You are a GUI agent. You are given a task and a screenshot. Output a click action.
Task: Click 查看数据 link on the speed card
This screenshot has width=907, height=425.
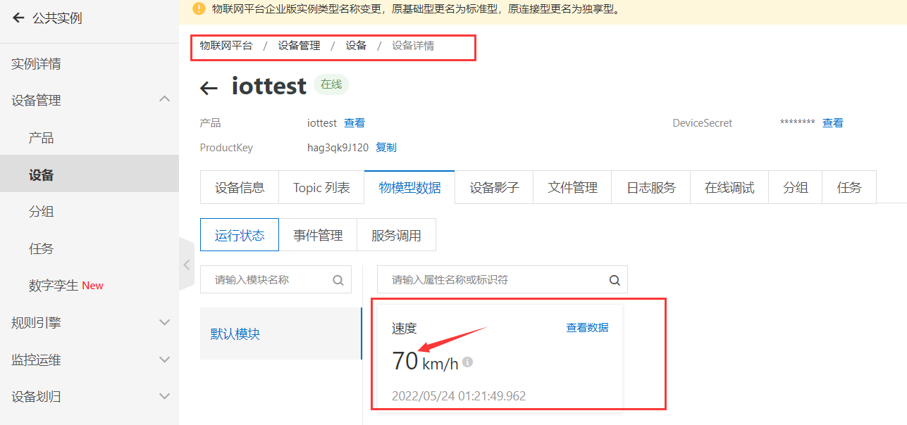587,328
